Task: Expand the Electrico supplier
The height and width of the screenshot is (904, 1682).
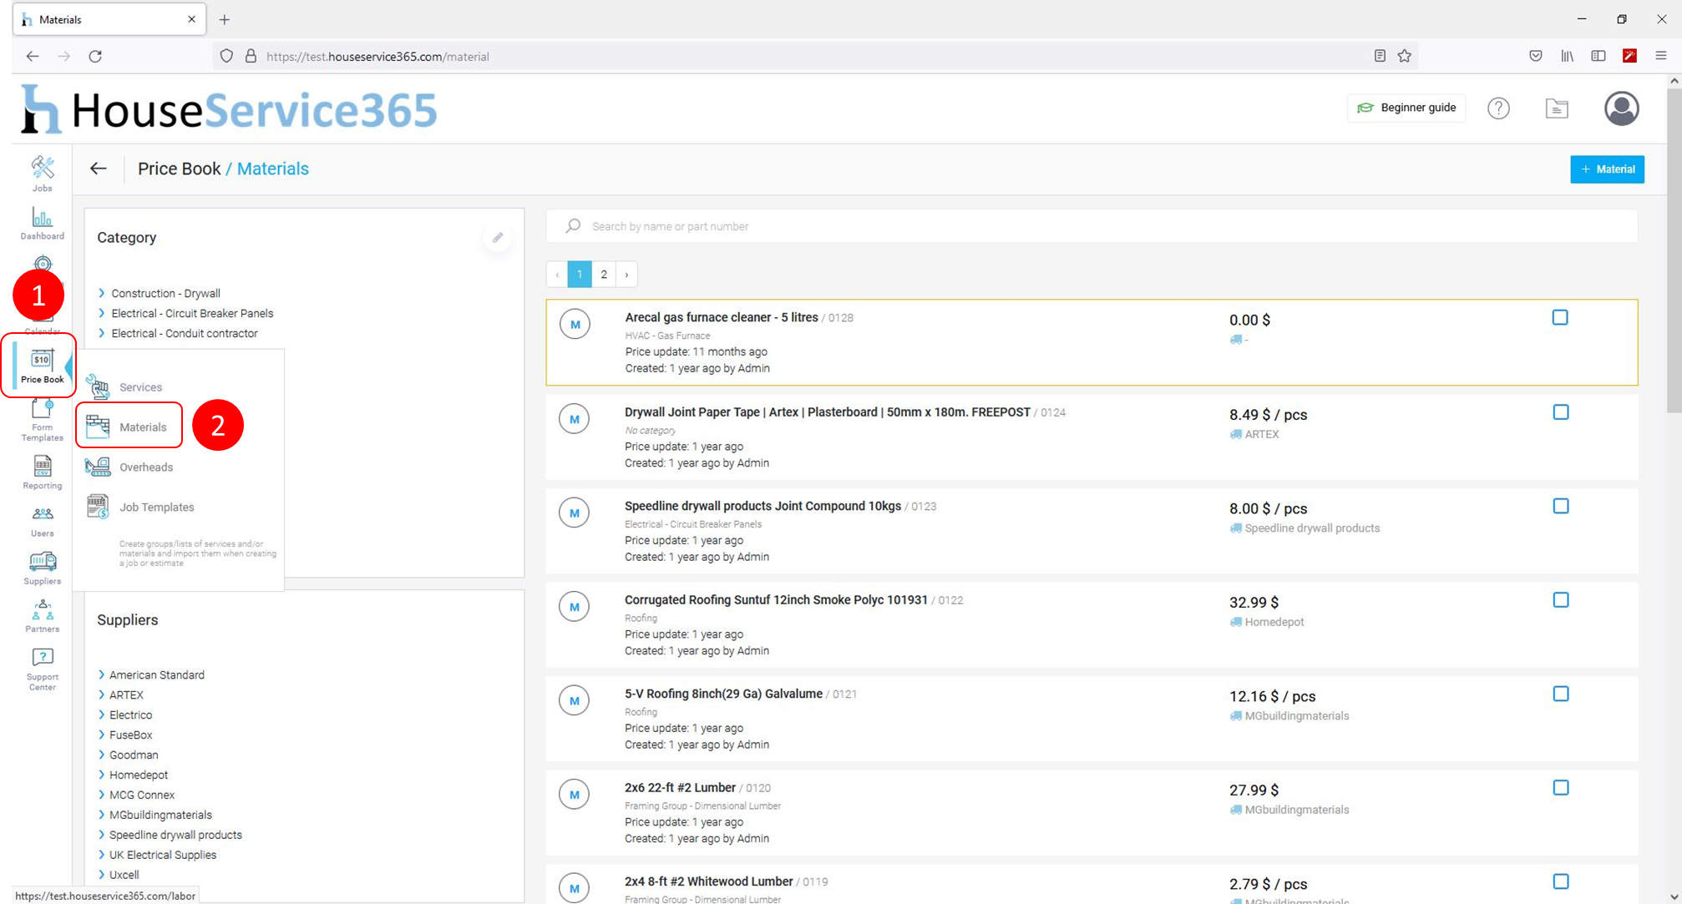Action: [102, 715]
